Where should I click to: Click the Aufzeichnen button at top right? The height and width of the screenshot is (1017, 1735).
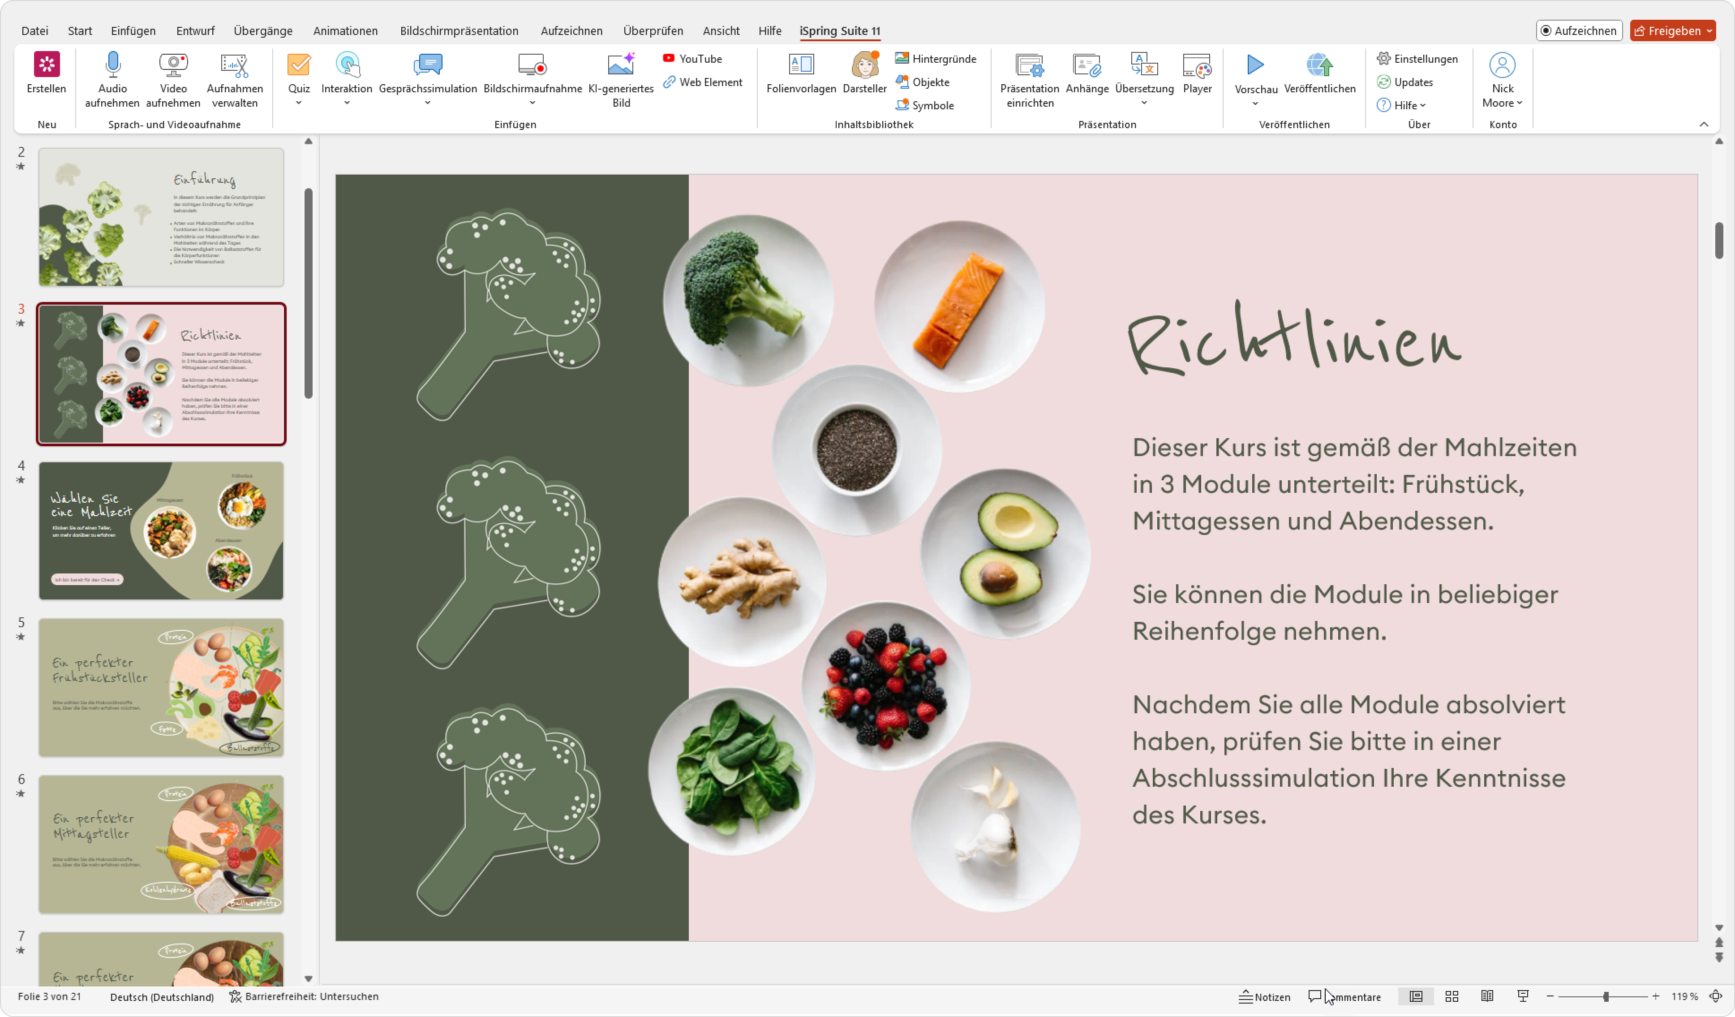click(x=1578, y=31)
